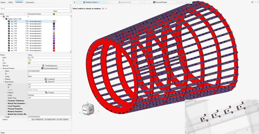Click the search magnifier icon

click(x=71, y=8)
